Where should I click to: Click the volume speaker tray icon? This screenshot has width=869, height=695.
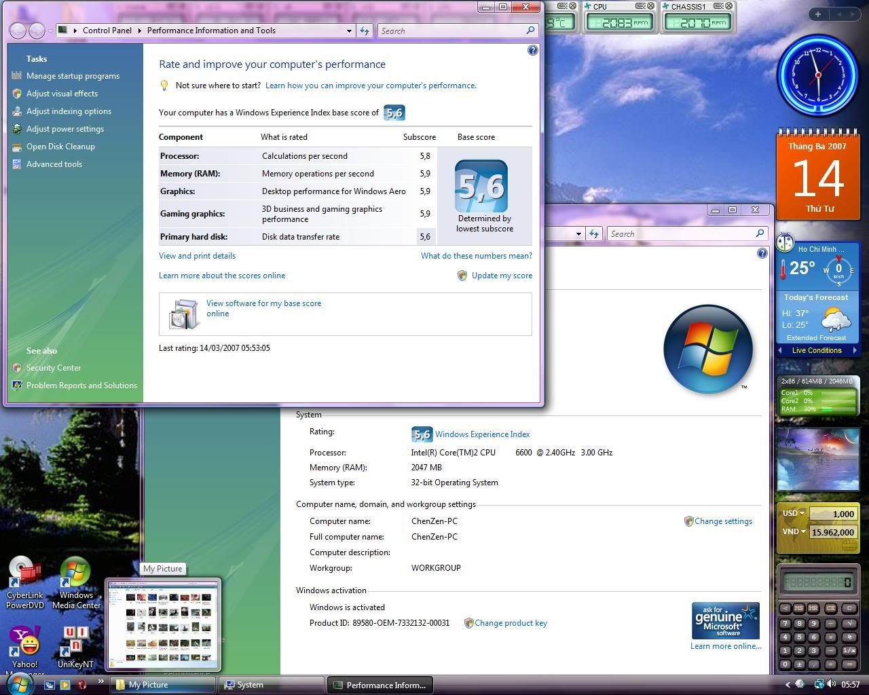pos(832,684)
